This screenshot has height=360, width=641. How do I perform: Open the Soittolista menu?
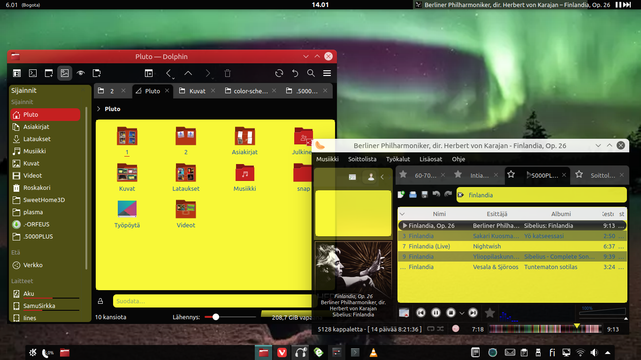click(x=362, y=159)
